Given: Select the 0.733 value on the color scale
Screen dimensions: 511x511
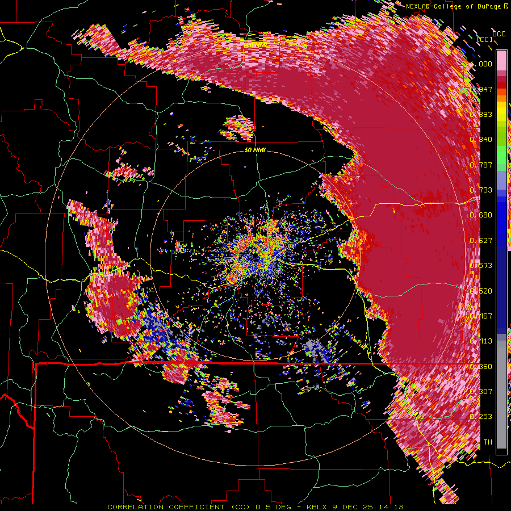Looking at the screenshot, I should pos(481,190).
